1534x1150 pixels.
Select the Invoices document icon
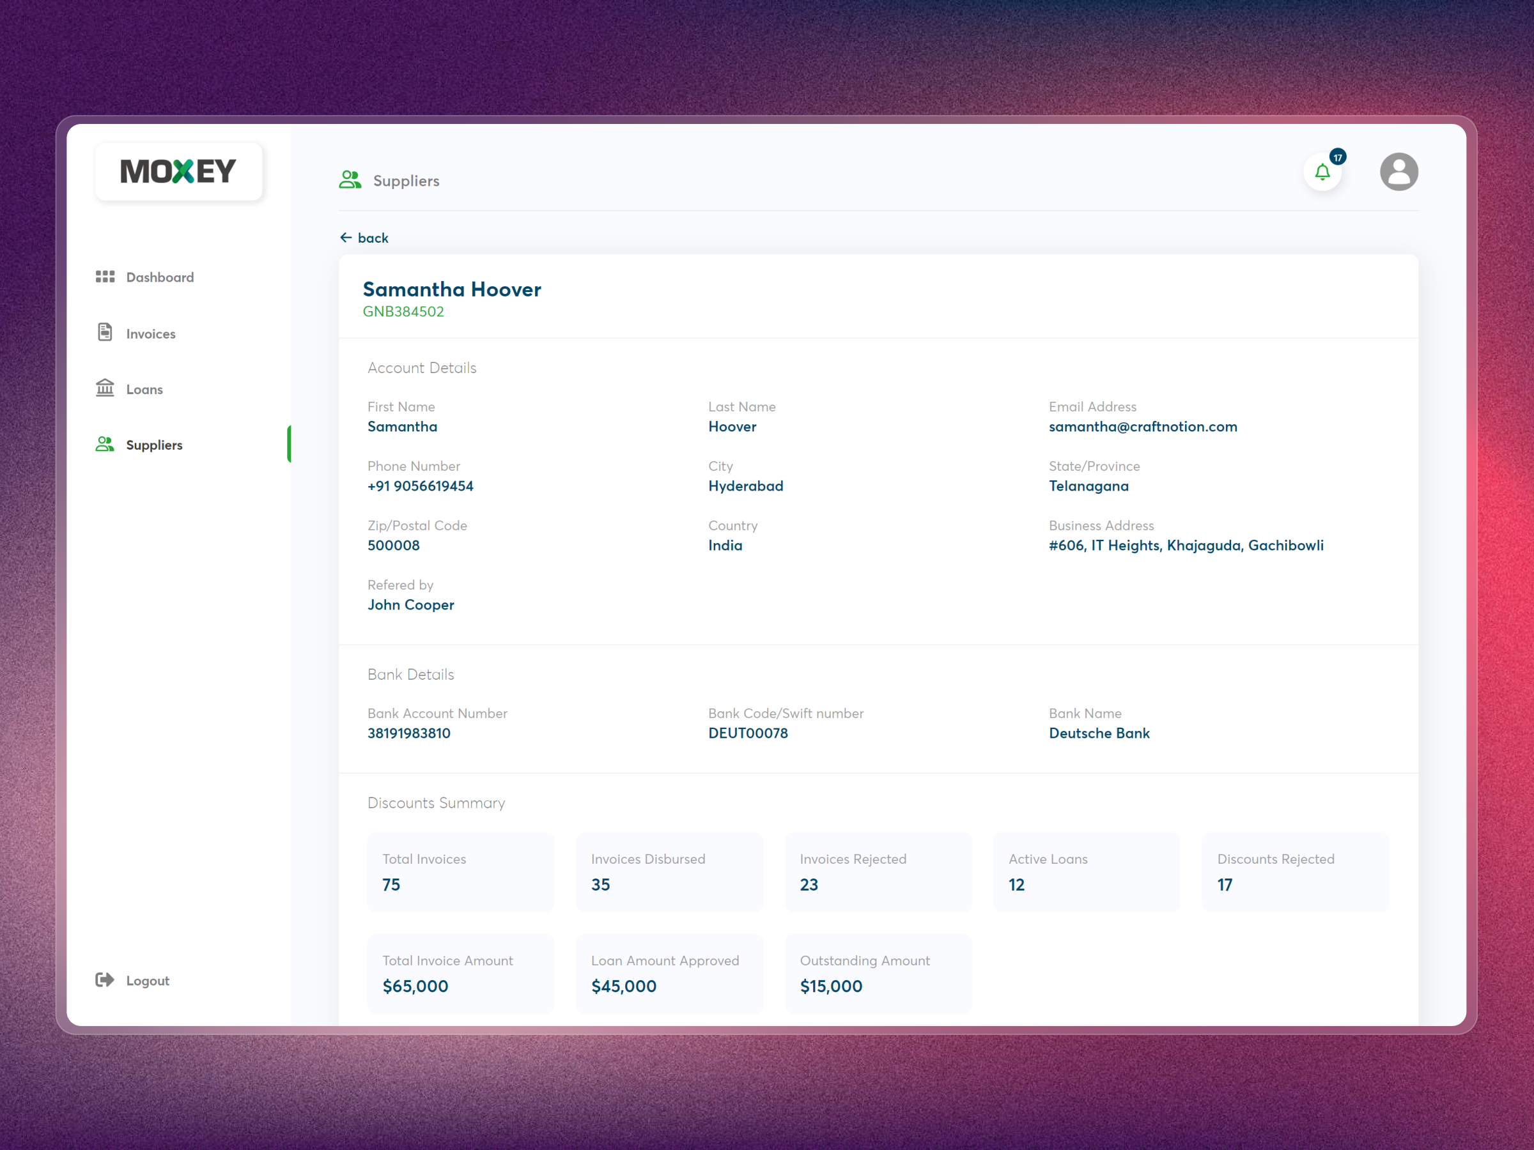click(105, 333)
